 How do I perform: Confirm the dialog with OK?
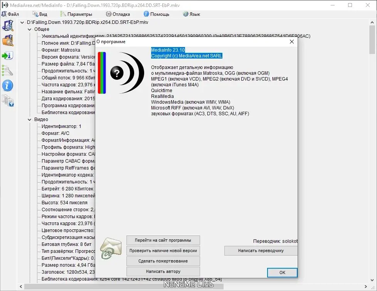tap(282, 272)
